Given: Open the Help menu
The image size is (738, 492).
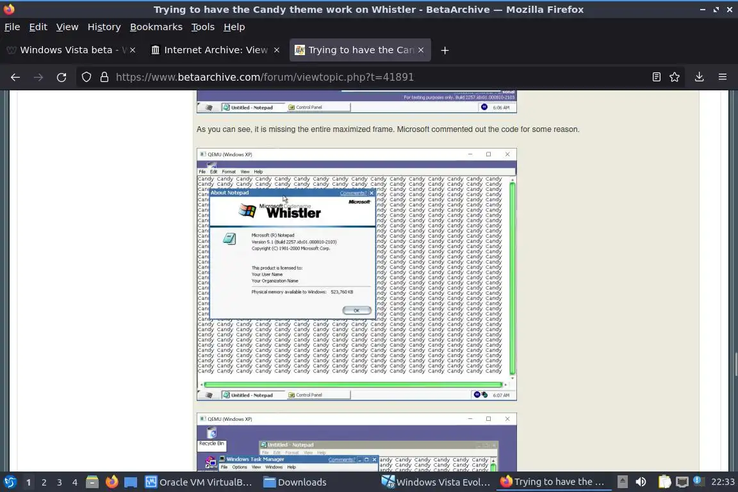Looking at the screenshot, I should [x=234, y=27].
